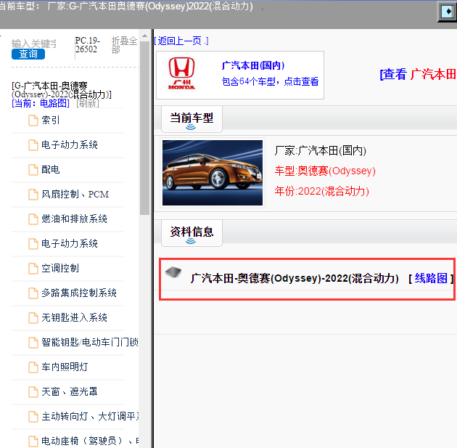Click the PC.19-26502 text
This screenshot has width=457, height=448.
[88, 44]
